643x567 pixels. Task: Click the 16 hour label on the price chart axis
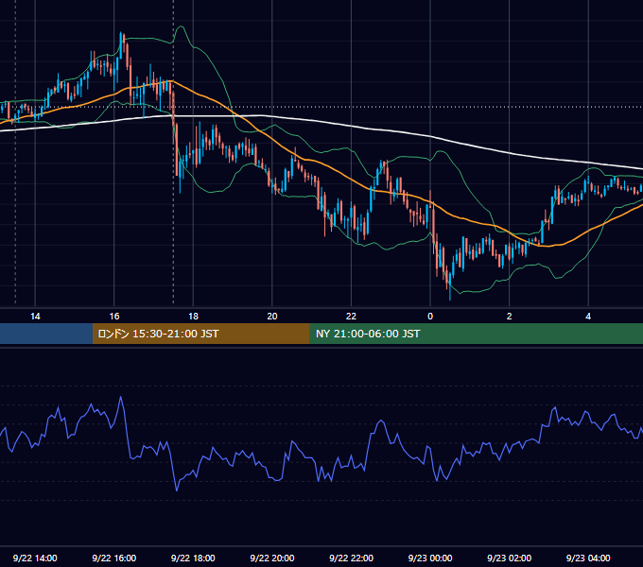114,317
